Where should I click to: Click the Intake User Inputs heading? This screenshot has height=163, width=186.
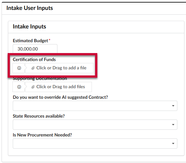tap(30, 8)
